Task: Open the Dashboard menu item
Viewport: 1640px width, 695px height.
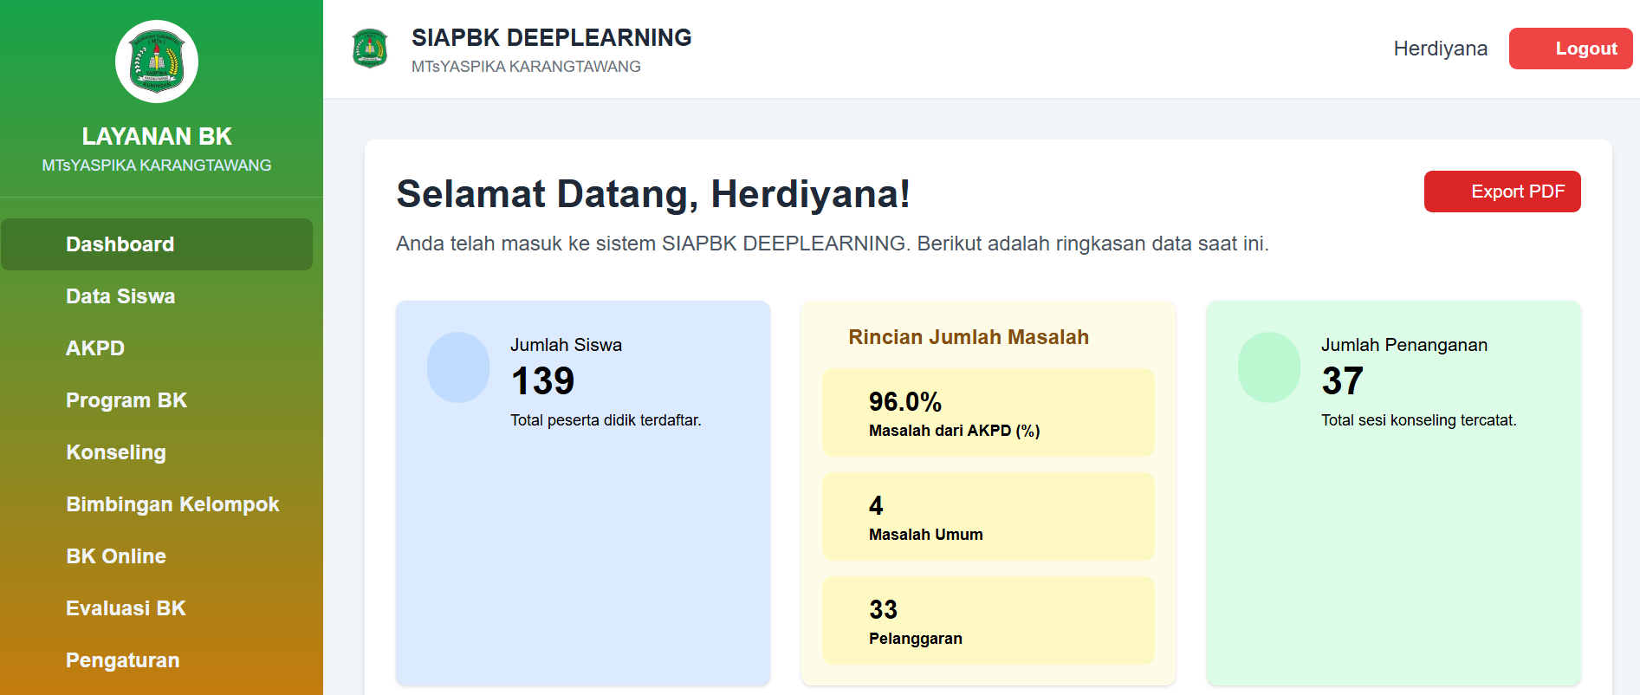Action: (157, 244)
